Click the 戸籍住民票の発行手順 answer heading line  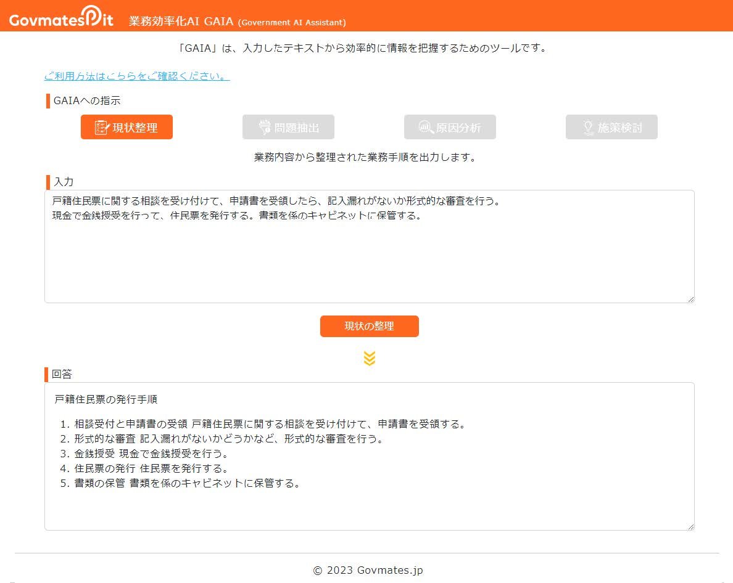point(106,399)
